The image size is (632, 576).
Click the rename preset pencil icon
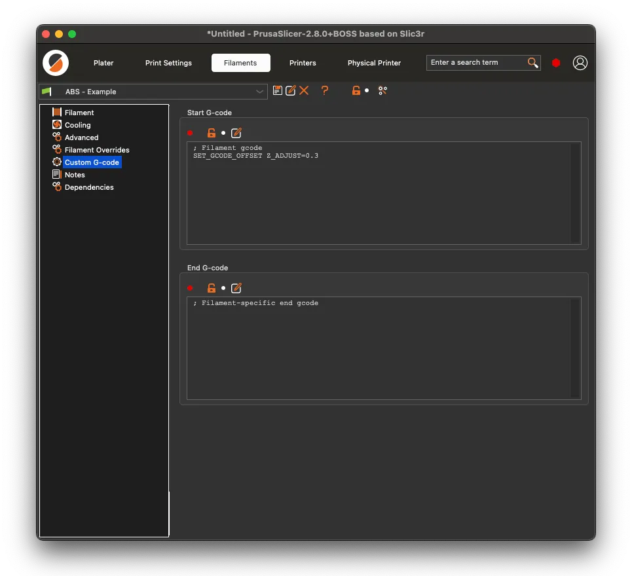point(290,90)
